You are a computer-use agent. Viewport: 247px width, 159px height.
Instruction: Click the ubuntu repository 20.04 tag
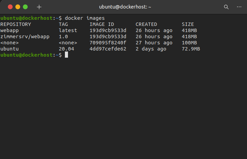pyautogui.click(x=66, y=49)
